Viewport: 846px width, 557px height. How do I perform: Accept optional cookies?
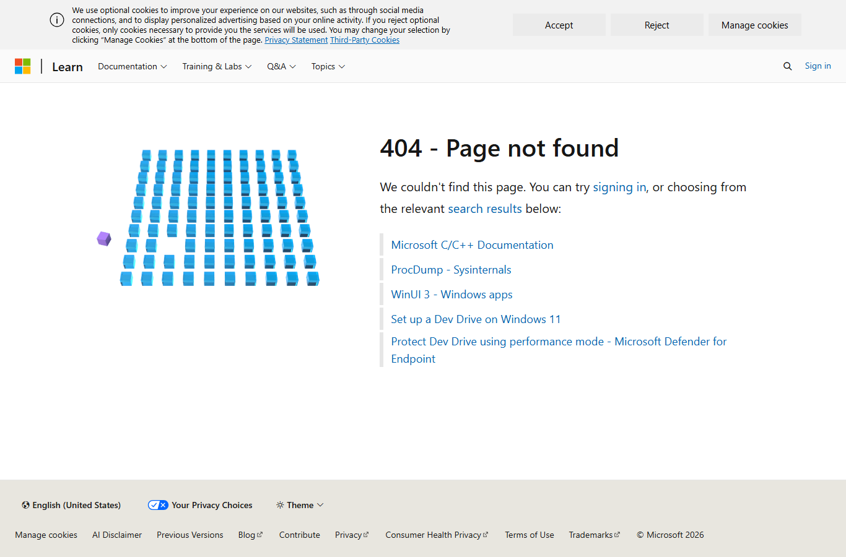pyautogui.click(x=559, y=25)
